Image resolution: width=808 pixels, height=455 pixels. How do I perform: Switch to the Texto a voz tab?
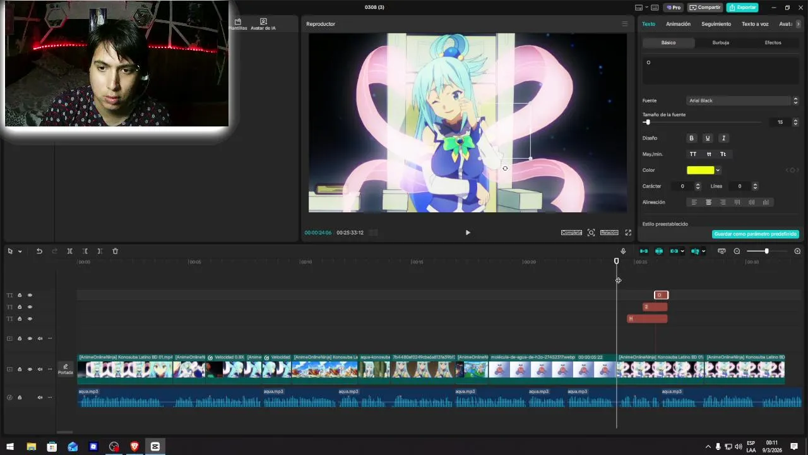(x=755, y=24)
